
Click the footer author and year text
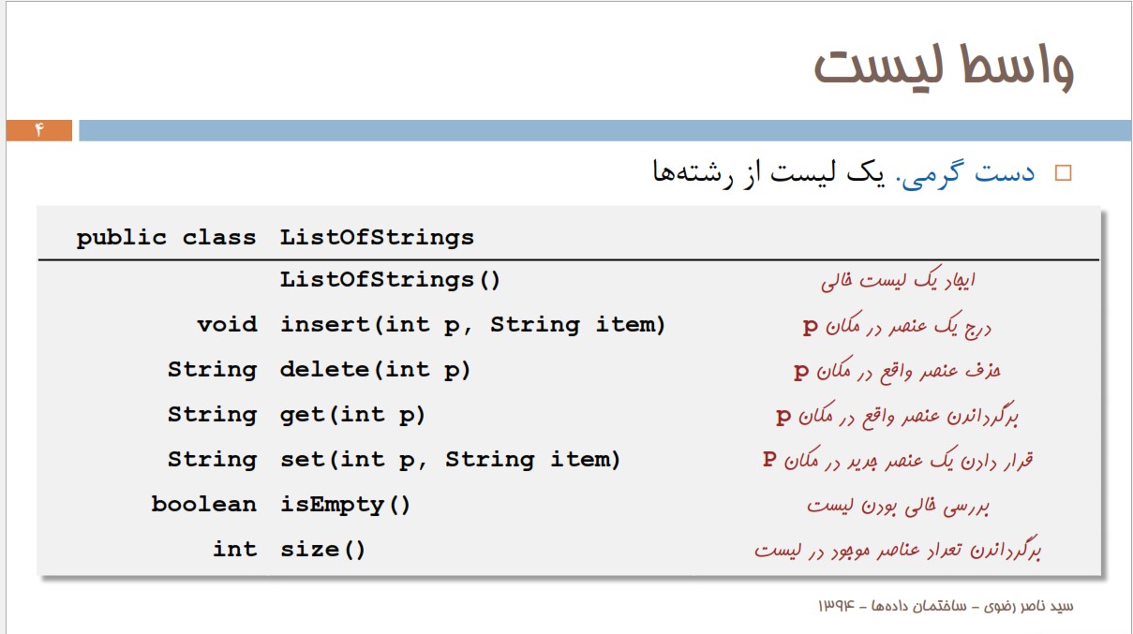click(946, 606)
